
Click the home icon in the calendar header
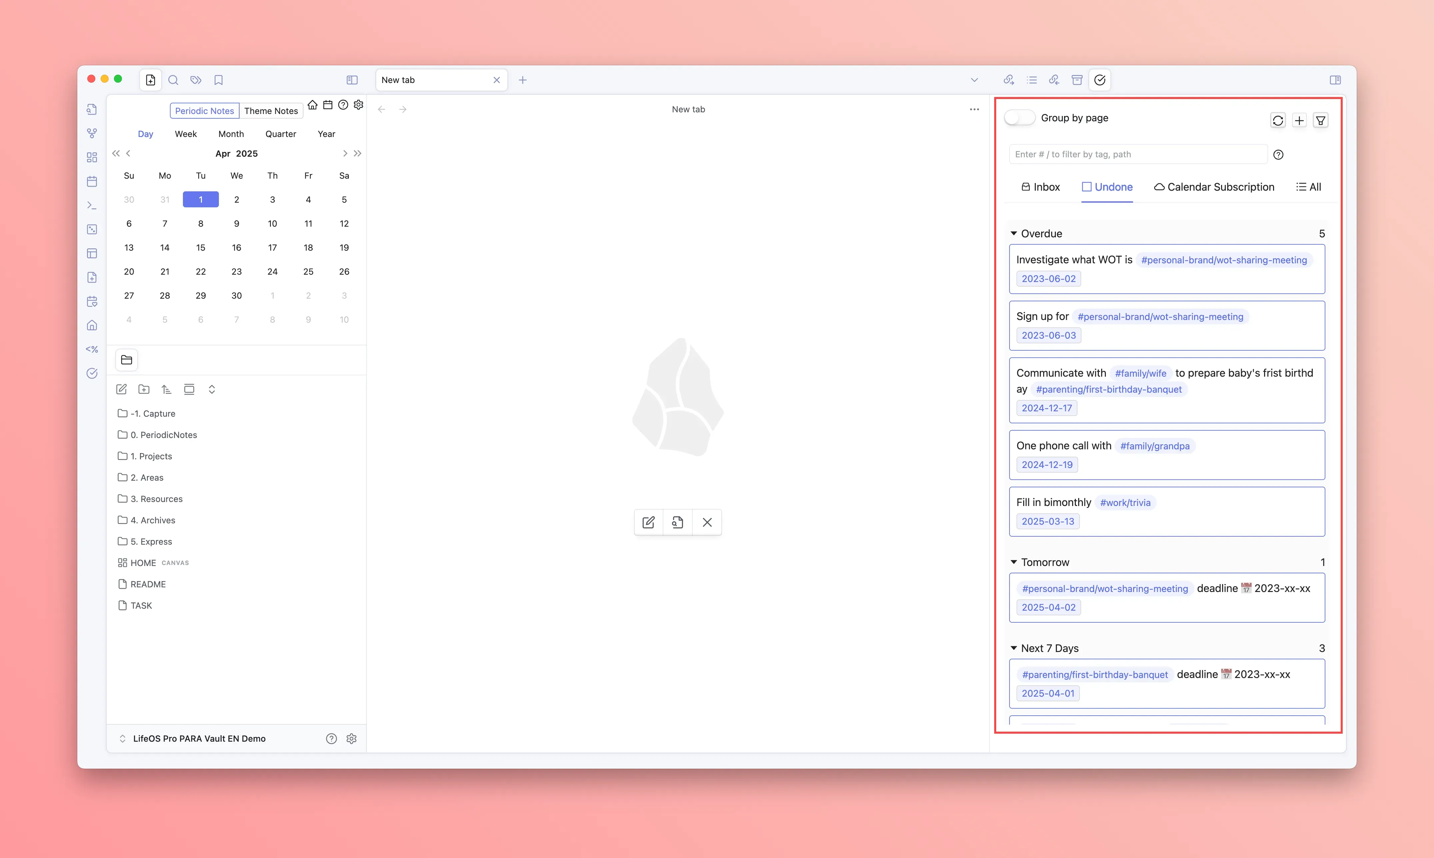click(312, 105)
